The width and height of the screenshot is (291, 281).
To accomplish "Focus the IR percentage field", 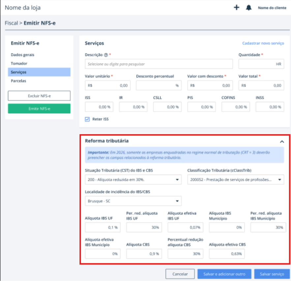I will [133, 107].
